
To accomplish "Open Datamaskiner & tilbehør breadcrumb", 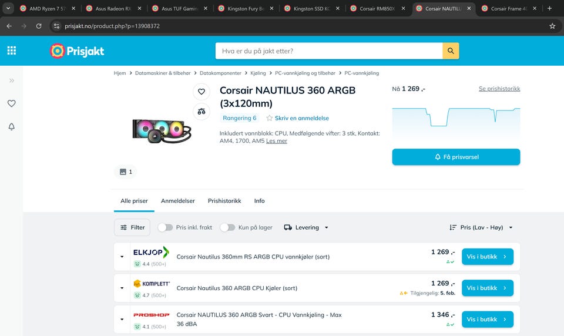I will tap(163, 73).
